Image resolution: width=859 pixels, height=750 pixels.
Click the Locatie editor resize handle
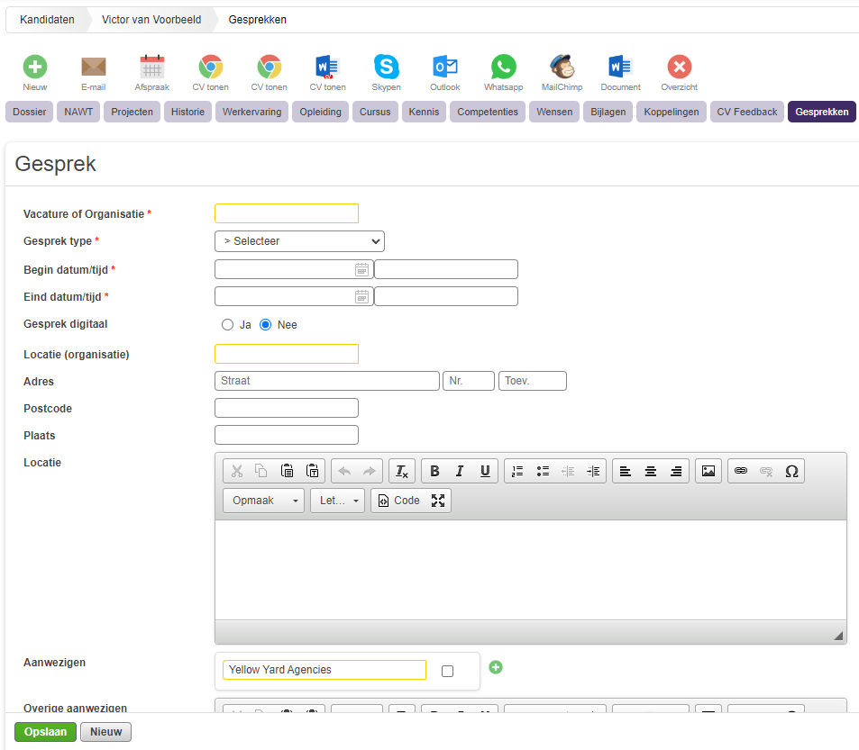tap(838, 635)
